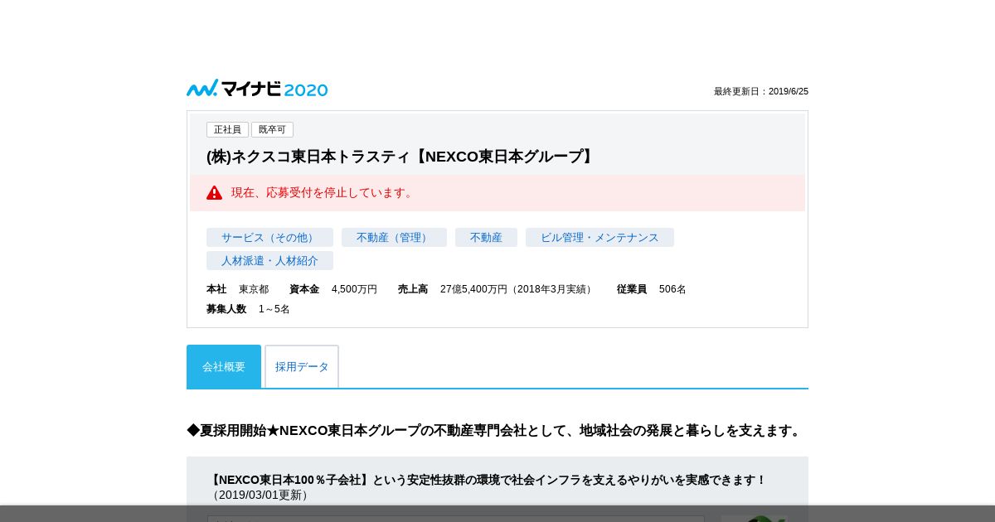
Task: Click the マイナビ2020 logo
Action: (x=257, y=89)
